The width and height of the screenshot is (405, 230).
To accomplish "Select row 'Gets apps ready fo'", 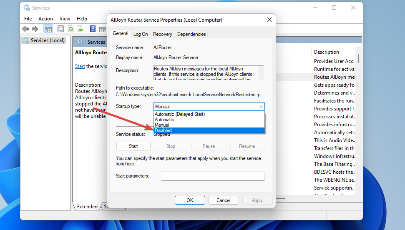I will tap(333, 85).
